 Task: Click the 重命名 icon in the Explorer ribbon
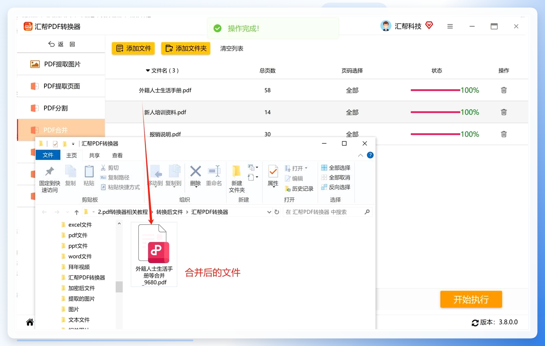click(214, 171)
